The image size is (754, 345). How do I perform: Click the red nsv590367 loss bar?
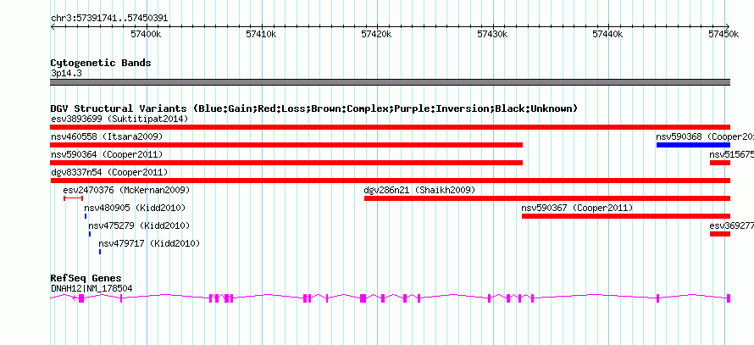[626, 216]
